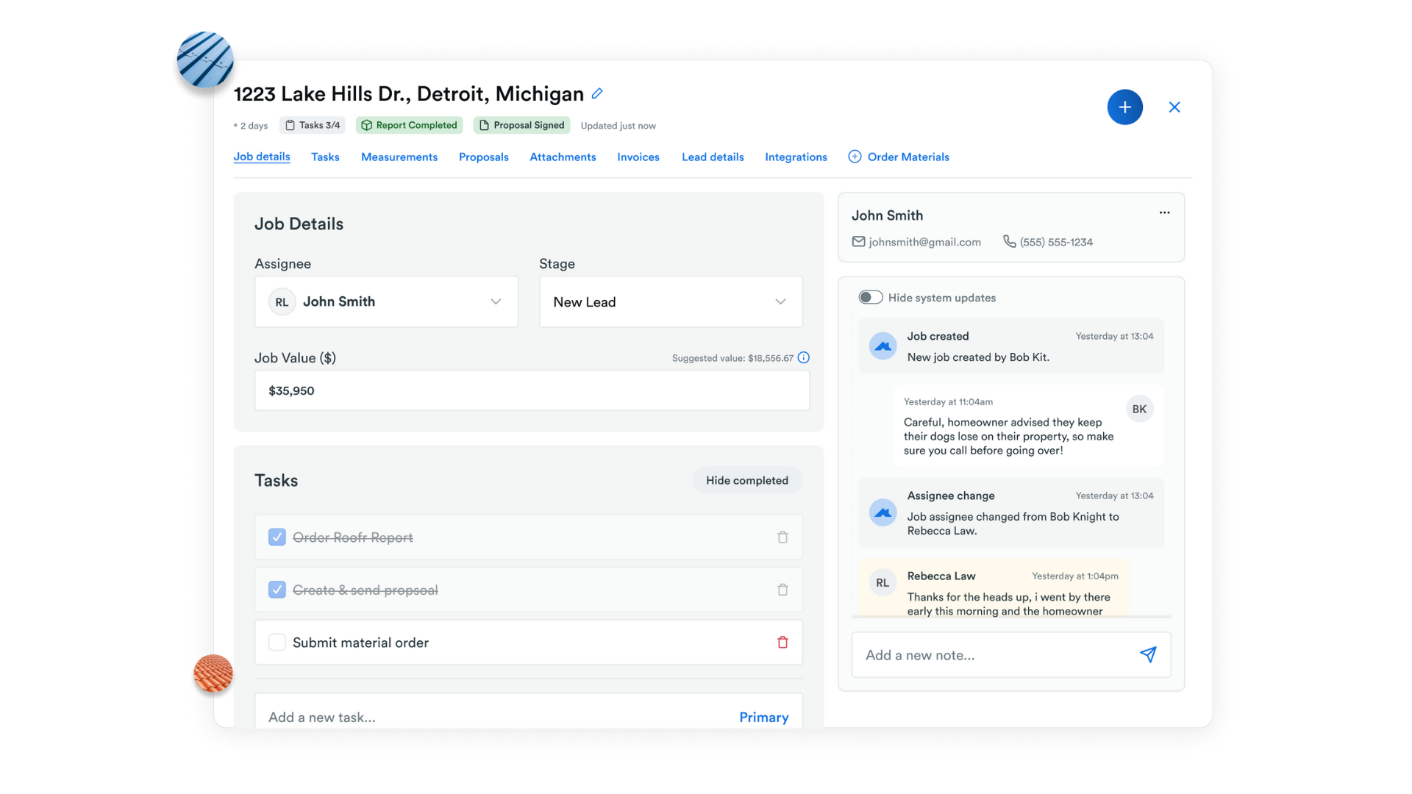Click the Proposal Signed badge
The height and width of the screenshot is (794, 1412).
point(522,125)
